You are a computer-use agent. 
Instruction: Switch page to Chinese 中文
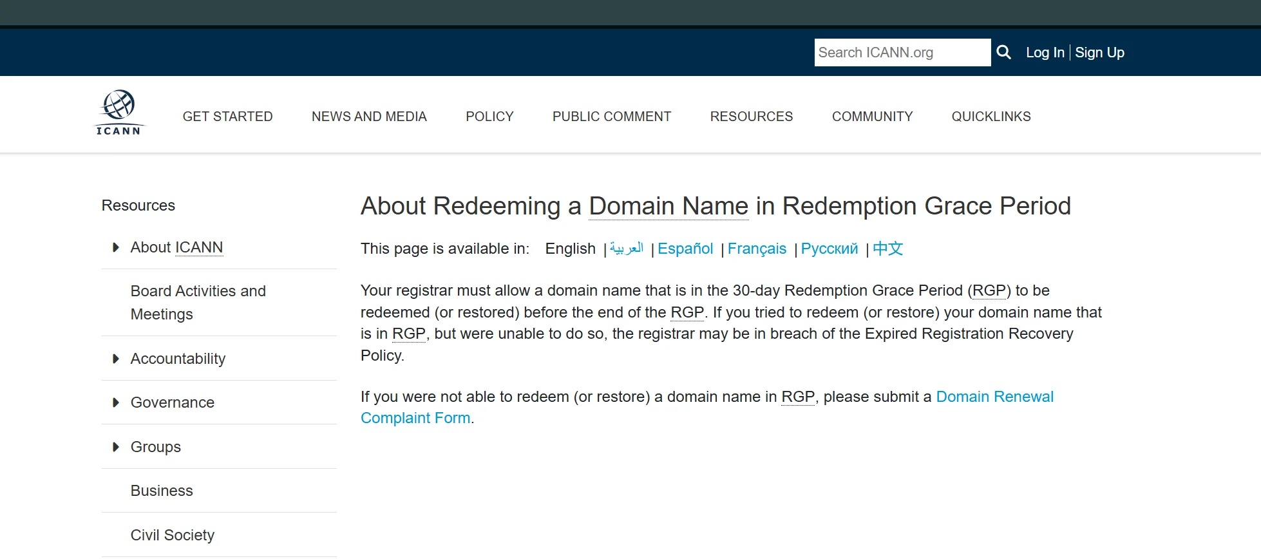pyautogui.click(x=888, y=249)
